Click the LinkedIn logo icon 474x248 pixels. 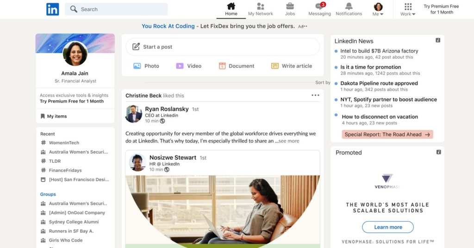click(53, 9)
